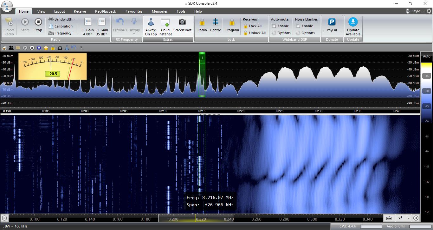The height and width of the screenshot is (230, 433).
Task: Click the fast-forward scroll right button
Action: 416,218
